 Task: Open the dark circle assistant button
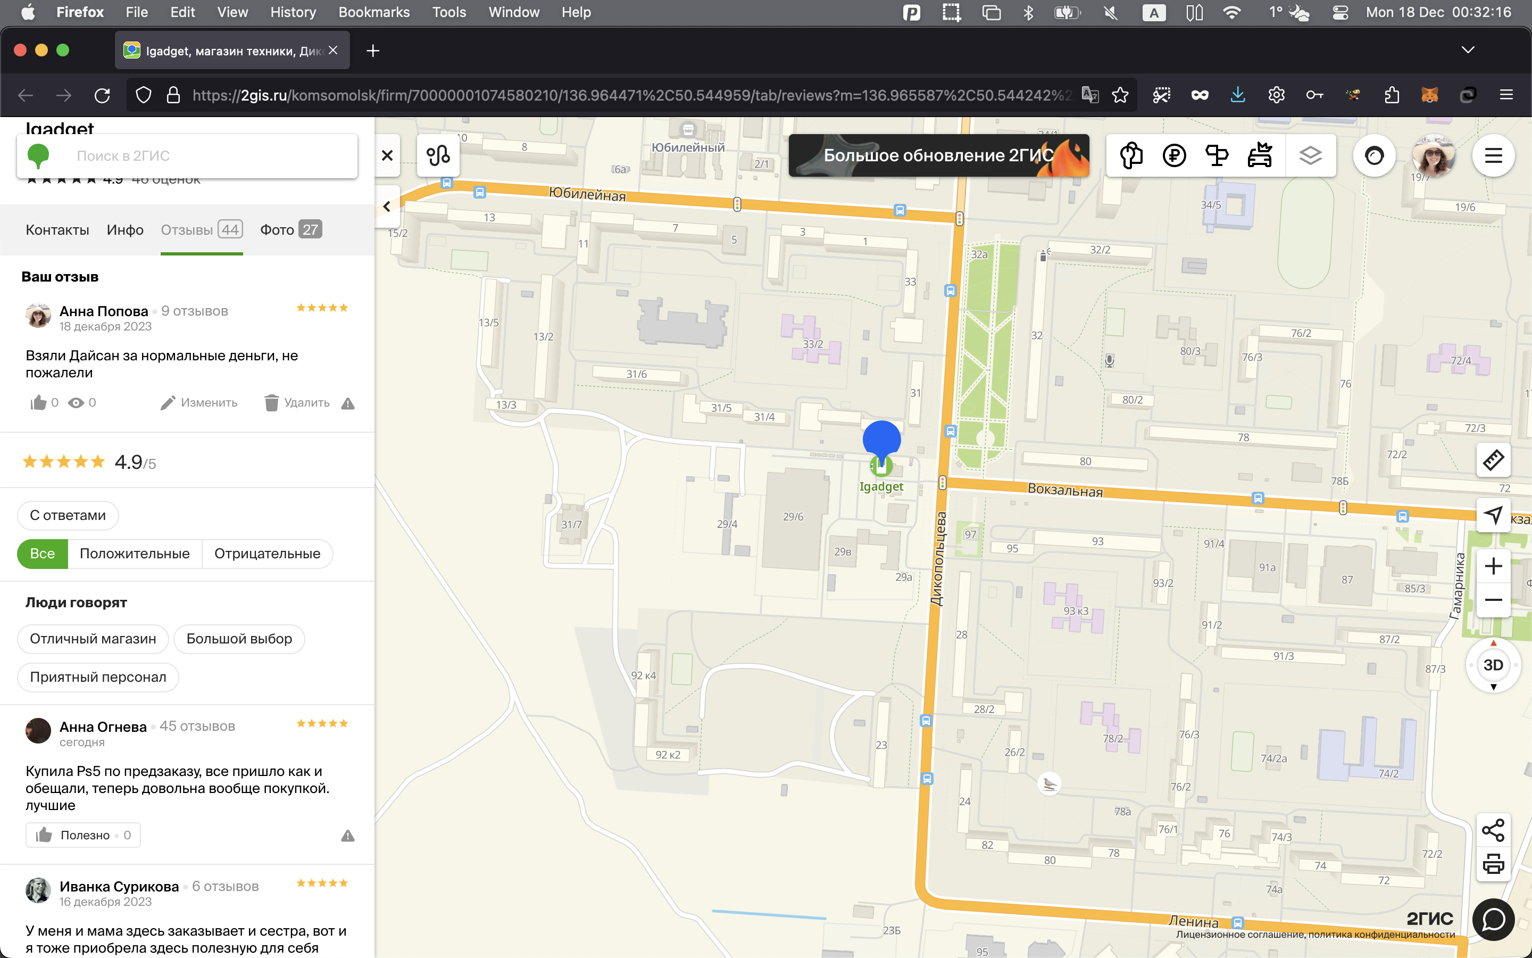(1375, 155)
